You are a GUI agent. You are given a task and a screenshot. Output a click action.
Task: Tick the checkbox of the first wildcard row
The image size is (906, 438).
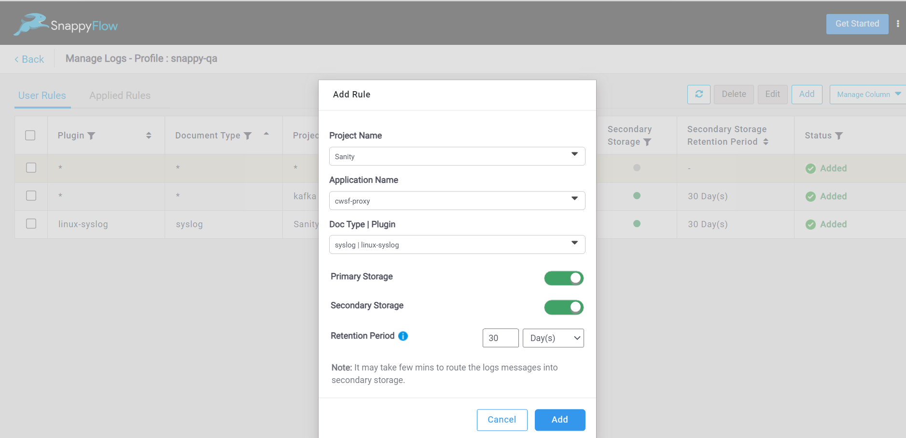(x=31, y=168)
